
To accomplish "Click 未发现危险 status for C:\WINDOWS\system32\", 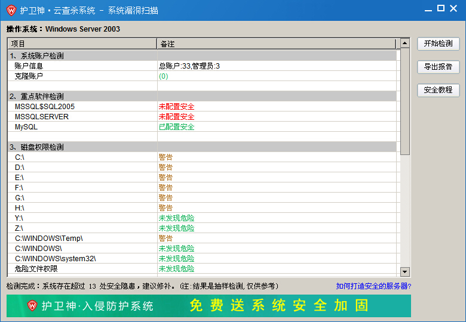I will coord(176,258).
